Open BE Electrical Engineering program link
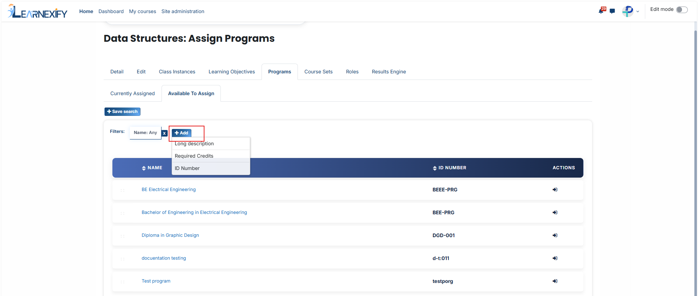Screen dimensions: 698x296 click(169, 190)
